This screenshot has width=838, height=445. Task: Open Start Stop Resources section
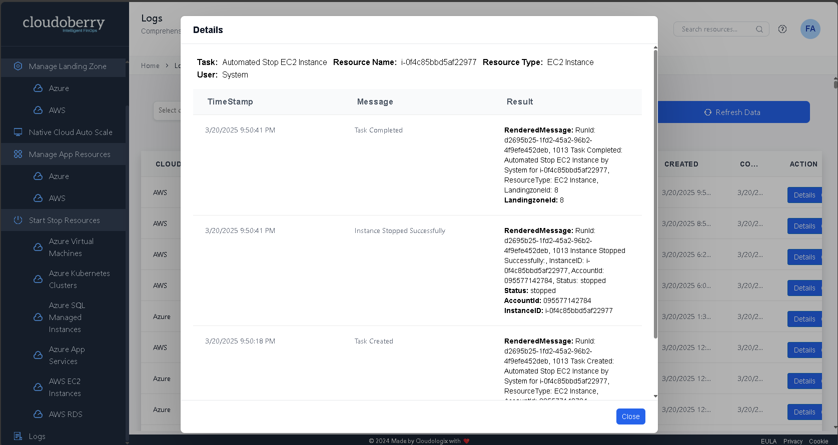[64, 220]
